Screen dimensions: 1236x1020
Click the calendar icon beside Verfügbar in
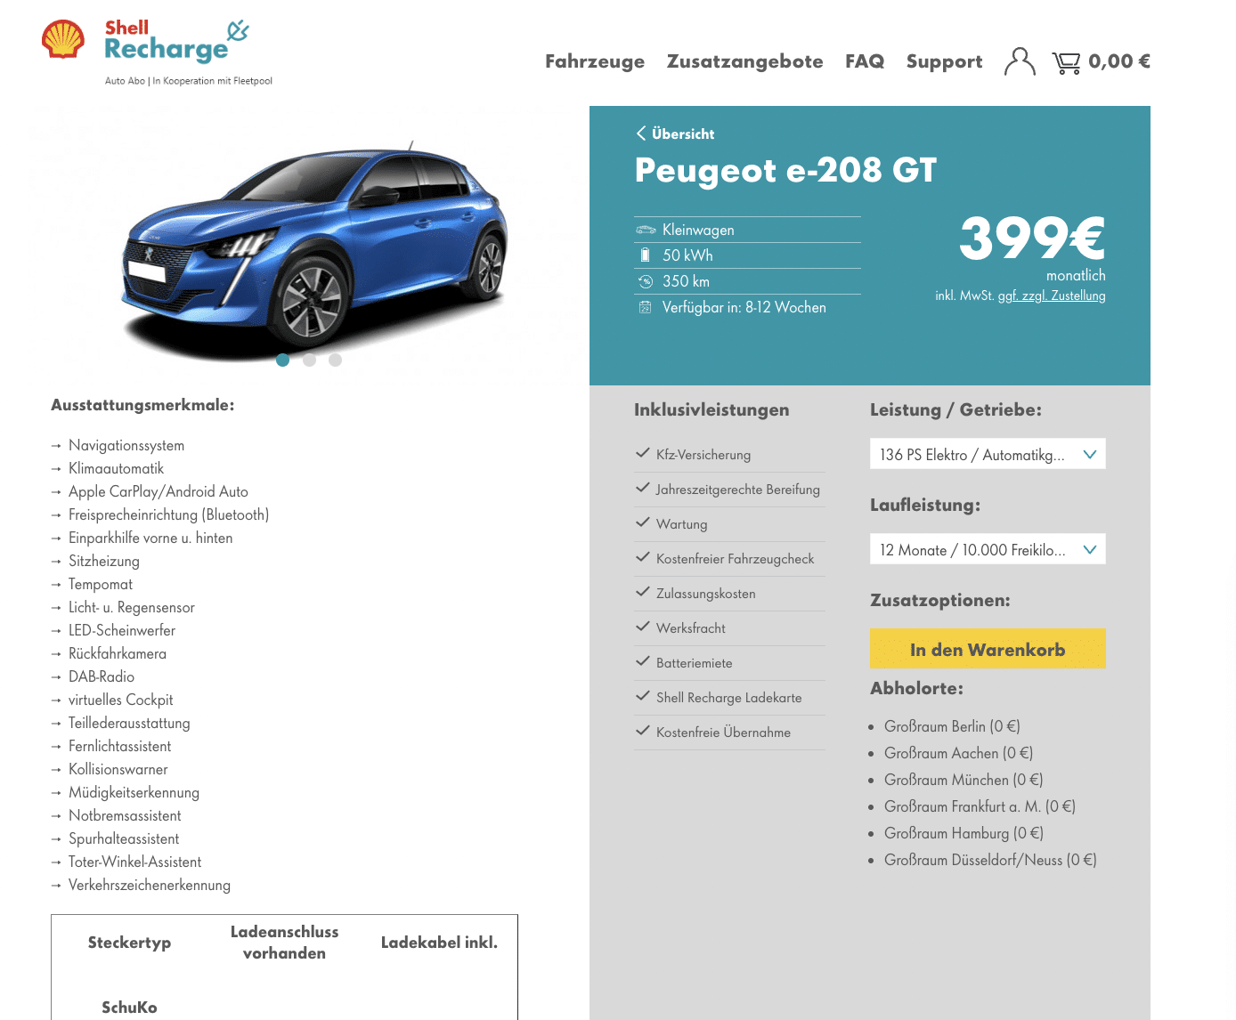pos(646,307)
